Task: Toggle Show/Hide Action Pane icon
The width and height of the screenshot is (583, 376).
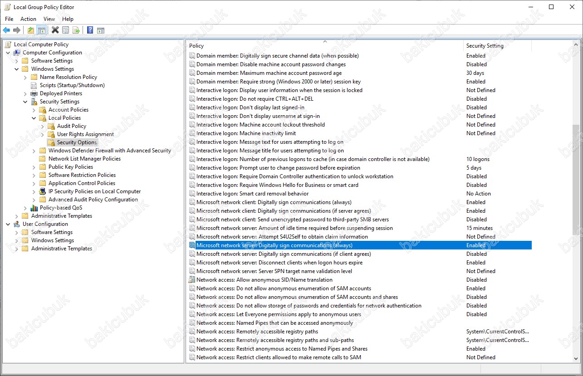Action: click(x=101, y=30)
